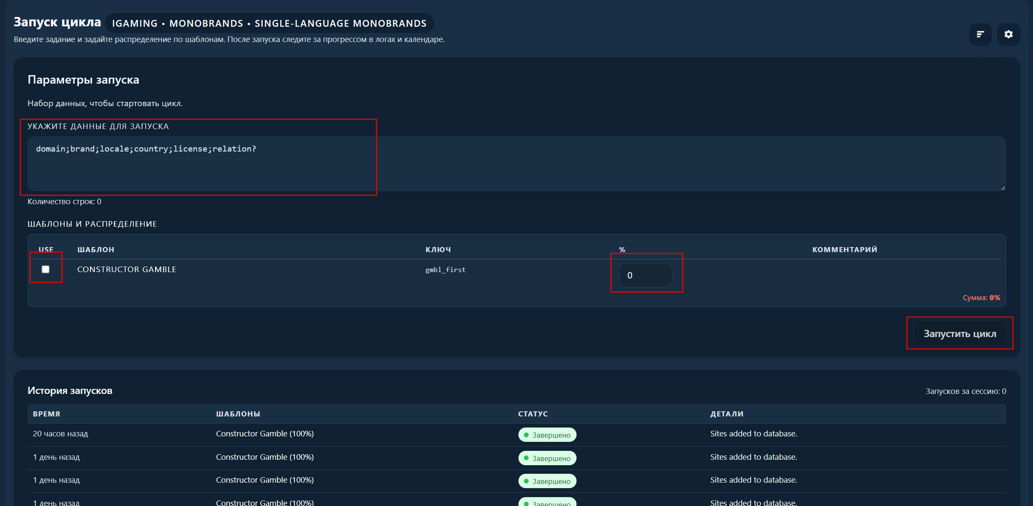Click the launch data textarea
The image size is (1033, 506).
point(516,163)
